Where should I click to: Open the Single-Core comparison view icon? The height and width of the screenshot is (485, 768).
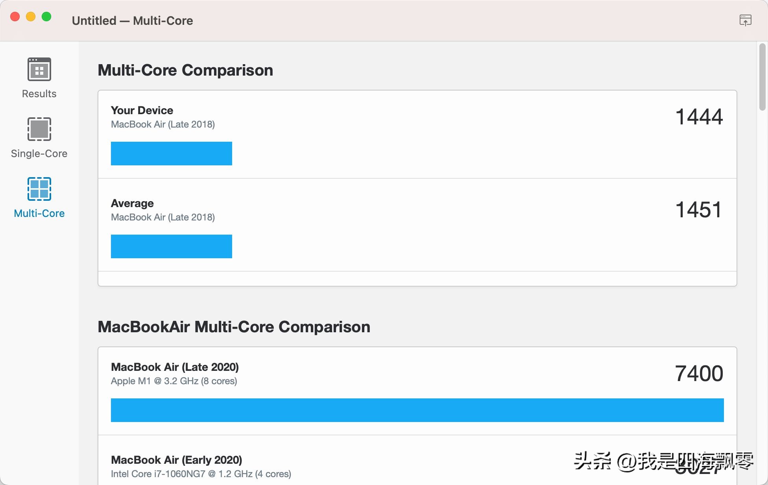39,129
